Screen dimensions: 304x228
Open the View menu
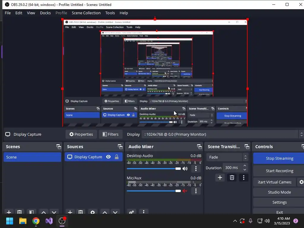[31, 13]
